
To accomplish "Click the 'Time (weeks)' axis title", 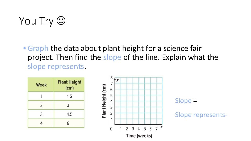I will 139,136.
